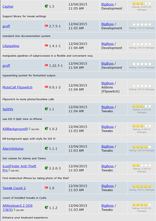The width and height of the screenshot is (156, 221).
Task: Click the dollar sign icon after KillBackground9
Action: (x=30, y=129)
